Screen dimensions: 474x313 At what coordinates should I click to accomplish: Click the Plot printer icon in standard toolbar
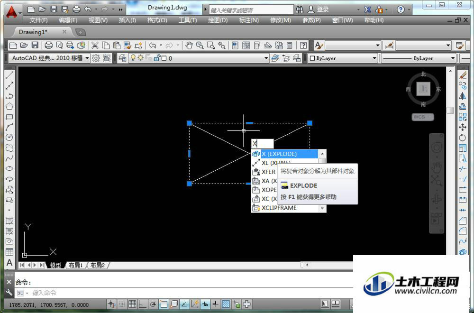48,46
